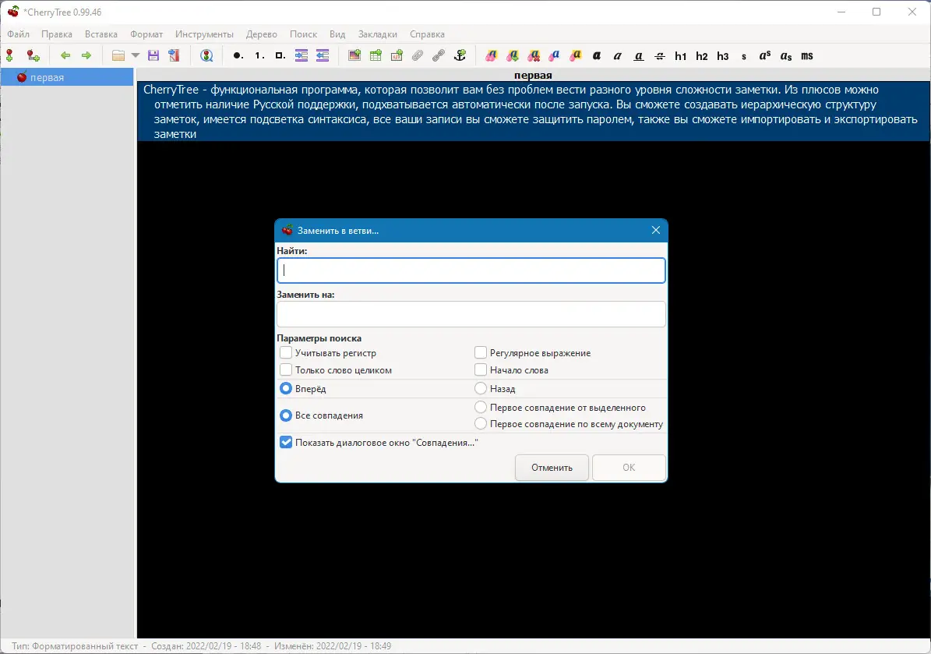
Task: Change text background color icon
Action: (575, 56)
